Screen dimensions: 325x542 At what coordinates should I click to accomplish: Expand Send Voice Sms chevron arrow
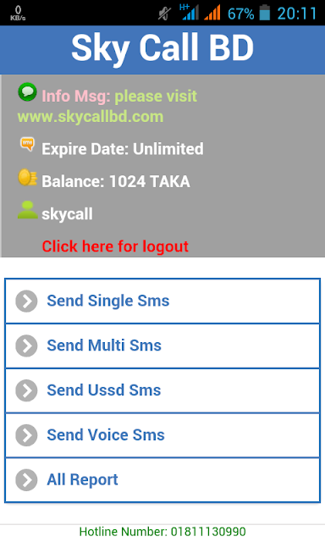point(26,435)
